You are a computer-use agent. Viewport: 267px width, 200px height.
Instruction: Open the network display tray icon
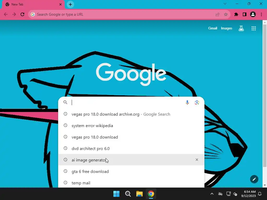pos(228,194)
